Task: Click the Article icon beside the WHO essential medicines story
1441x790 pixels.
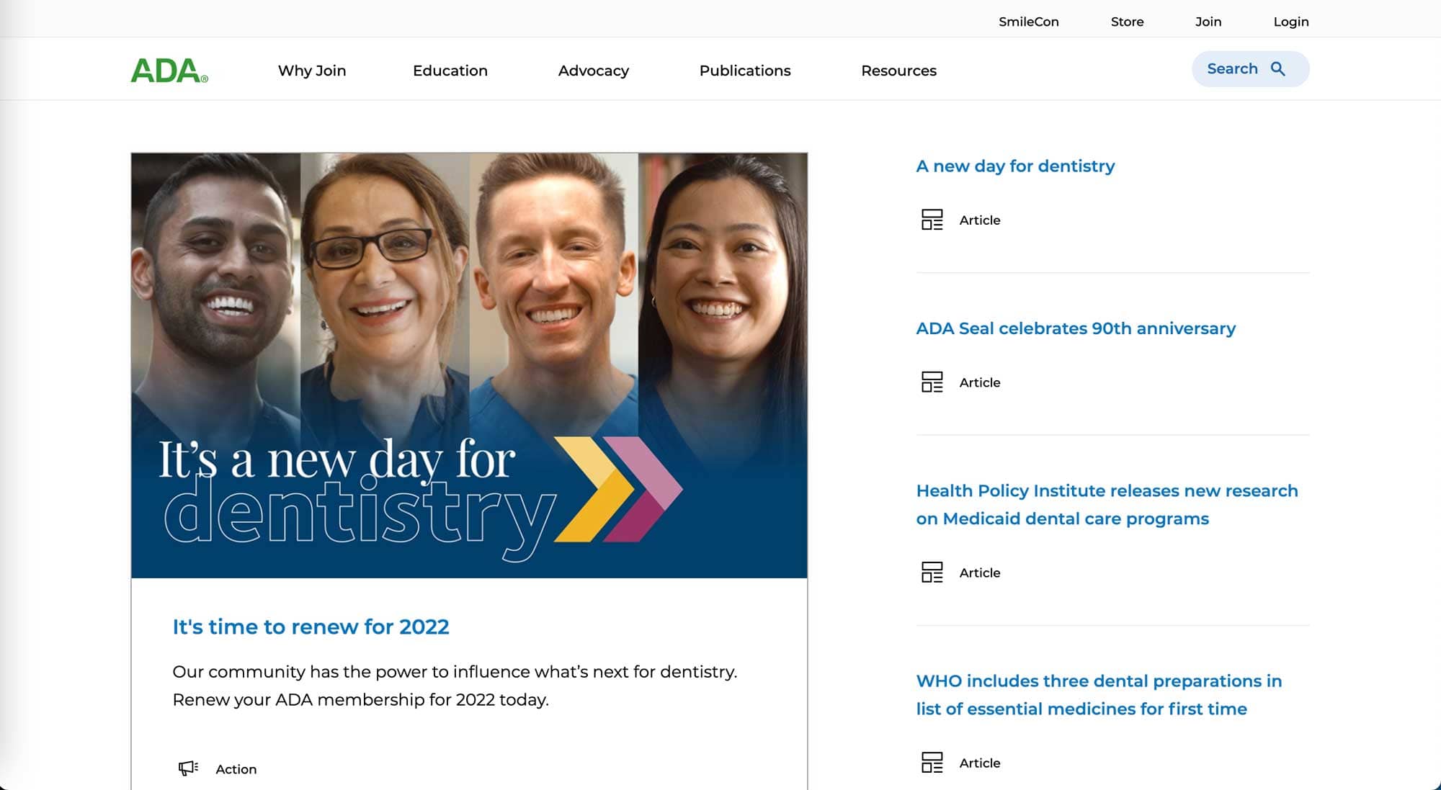Action: point(932,763)
